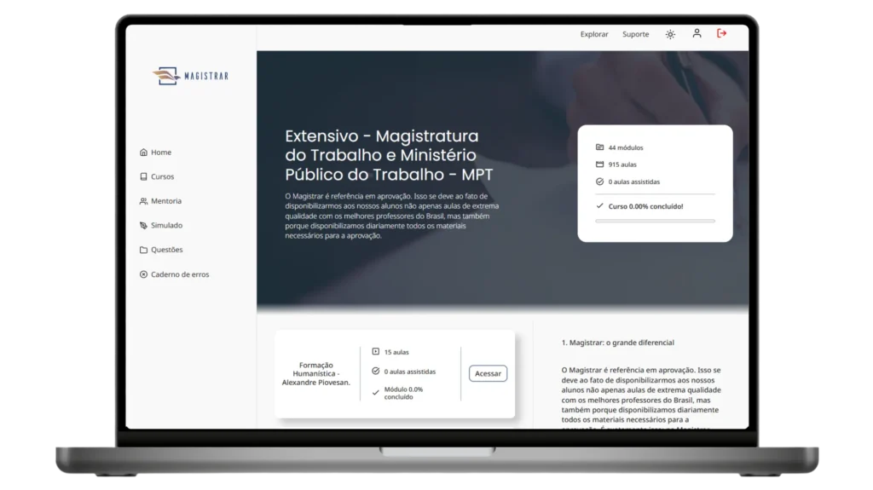Viewport: 873px width, 490px height.
Task: Select Questões from the sidebar
Action: pyautogui.click(x=161, y=250)
